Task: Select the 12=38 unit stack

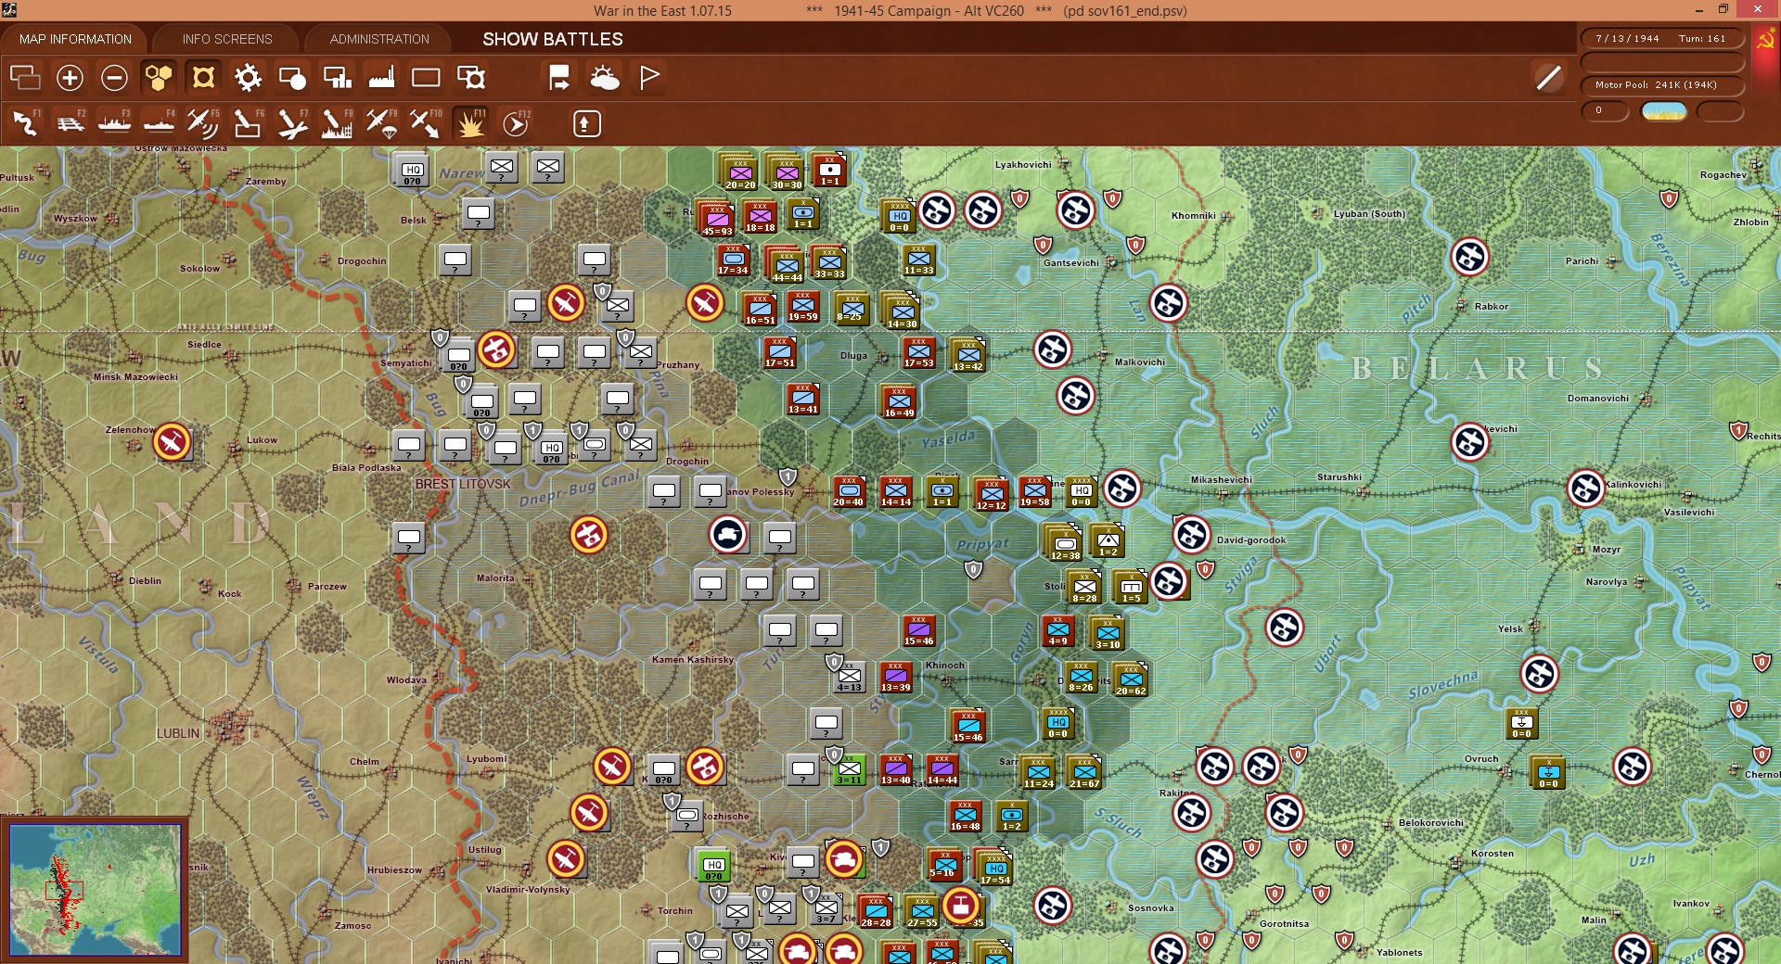Action: pyautogui.click(x=1064, y=542)
